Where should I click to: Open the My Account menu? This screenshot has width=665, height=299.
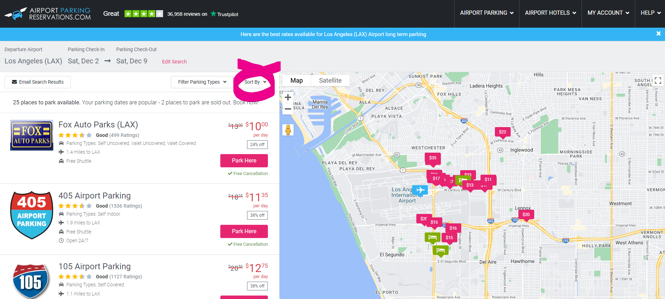[x=608, y=13]
